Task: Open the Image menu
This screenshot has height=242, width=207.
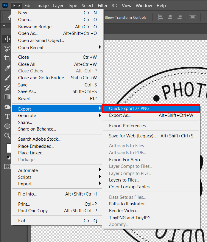Action: [42, 6]
